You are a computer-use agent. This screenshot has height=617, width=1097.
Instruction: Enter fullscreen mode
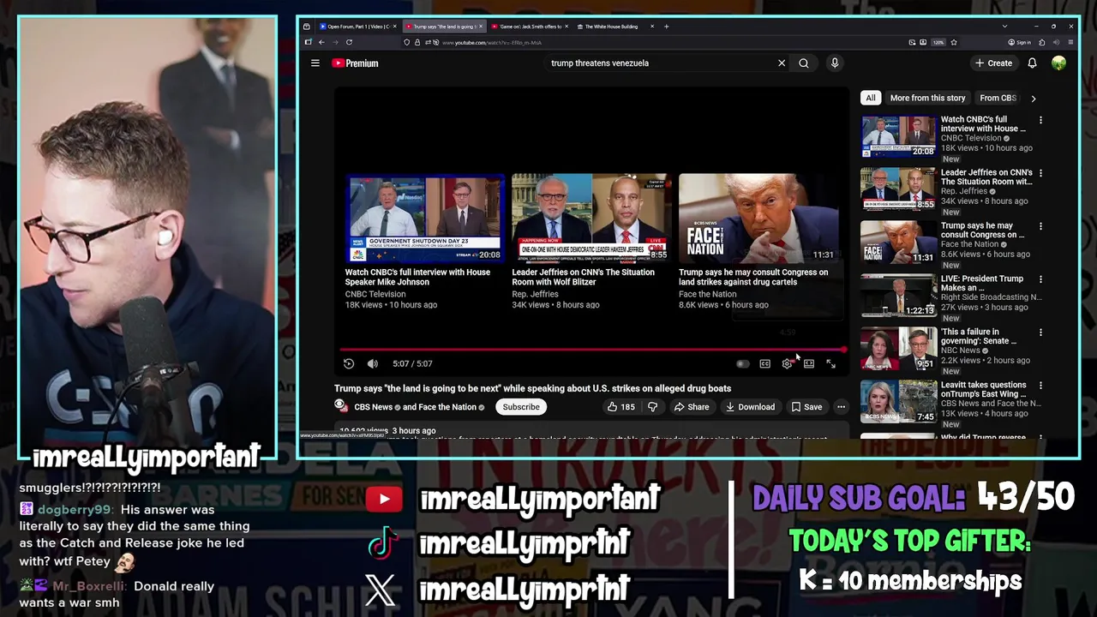pos(830,363)
